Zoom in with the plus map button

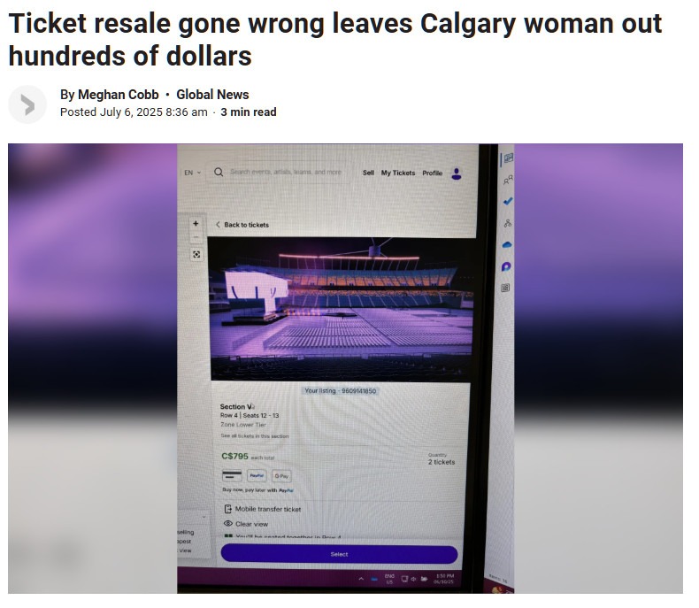coord(196,223)
